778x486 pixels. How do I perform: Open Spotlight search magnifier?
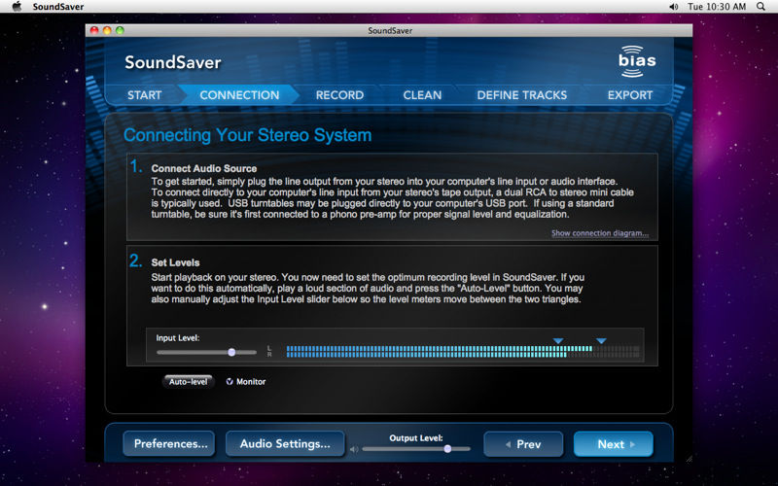(760, 7)
